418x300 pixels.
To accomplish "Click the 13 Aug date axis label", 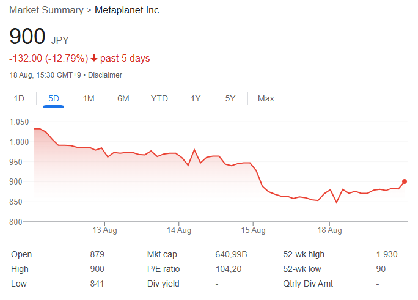I will 105,230.
